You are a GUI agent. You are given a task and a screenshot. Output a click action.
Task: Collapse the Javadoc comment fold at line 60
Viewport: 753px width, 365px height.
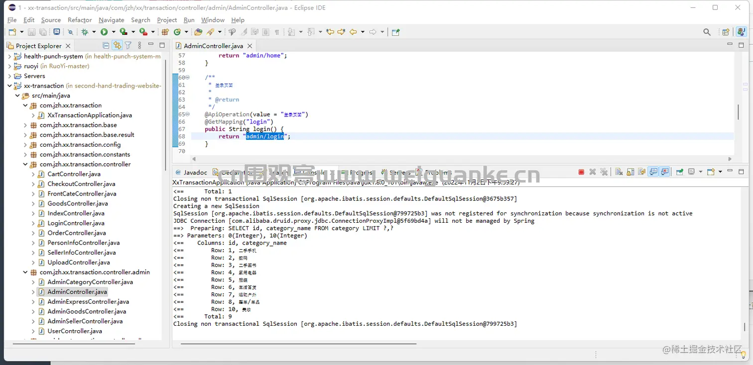188,78
